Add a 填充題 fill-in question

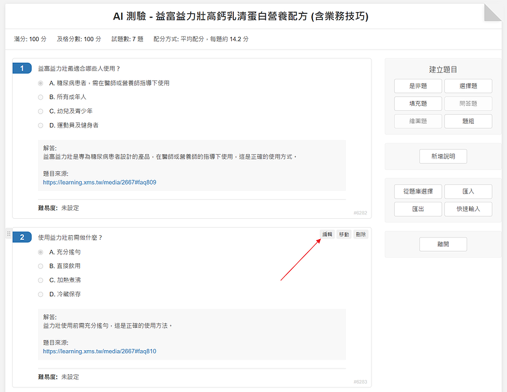point(418,103)
